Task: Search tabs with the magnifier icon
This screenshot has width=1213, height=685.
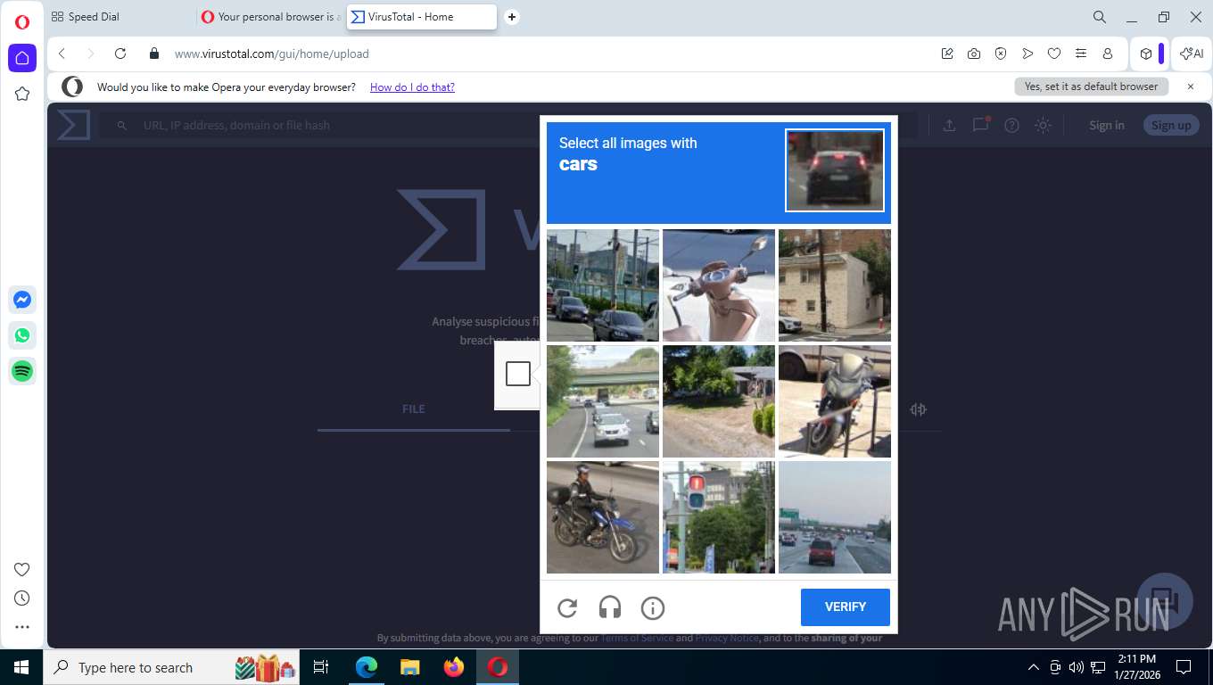Action: point(1100,17)
